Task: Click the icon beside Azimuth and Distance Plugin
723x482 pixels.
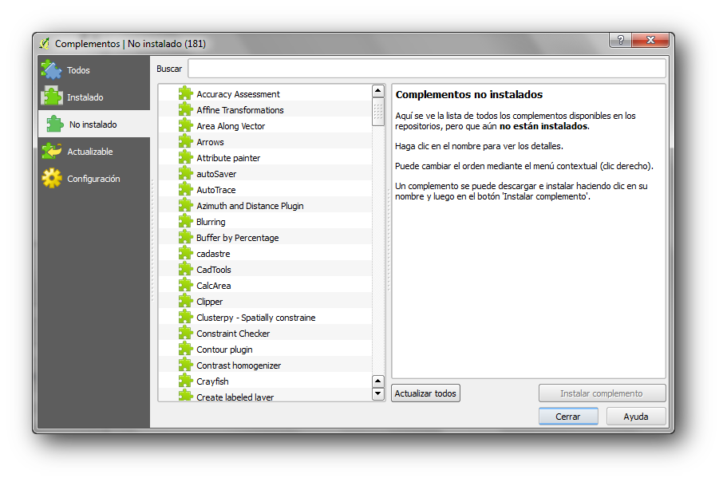Action: pyautogui.click(x=185, y=205)
